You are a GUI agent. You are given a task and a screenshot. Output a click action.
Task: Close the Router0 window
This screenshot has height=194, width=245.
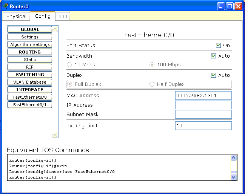[239, 6]
